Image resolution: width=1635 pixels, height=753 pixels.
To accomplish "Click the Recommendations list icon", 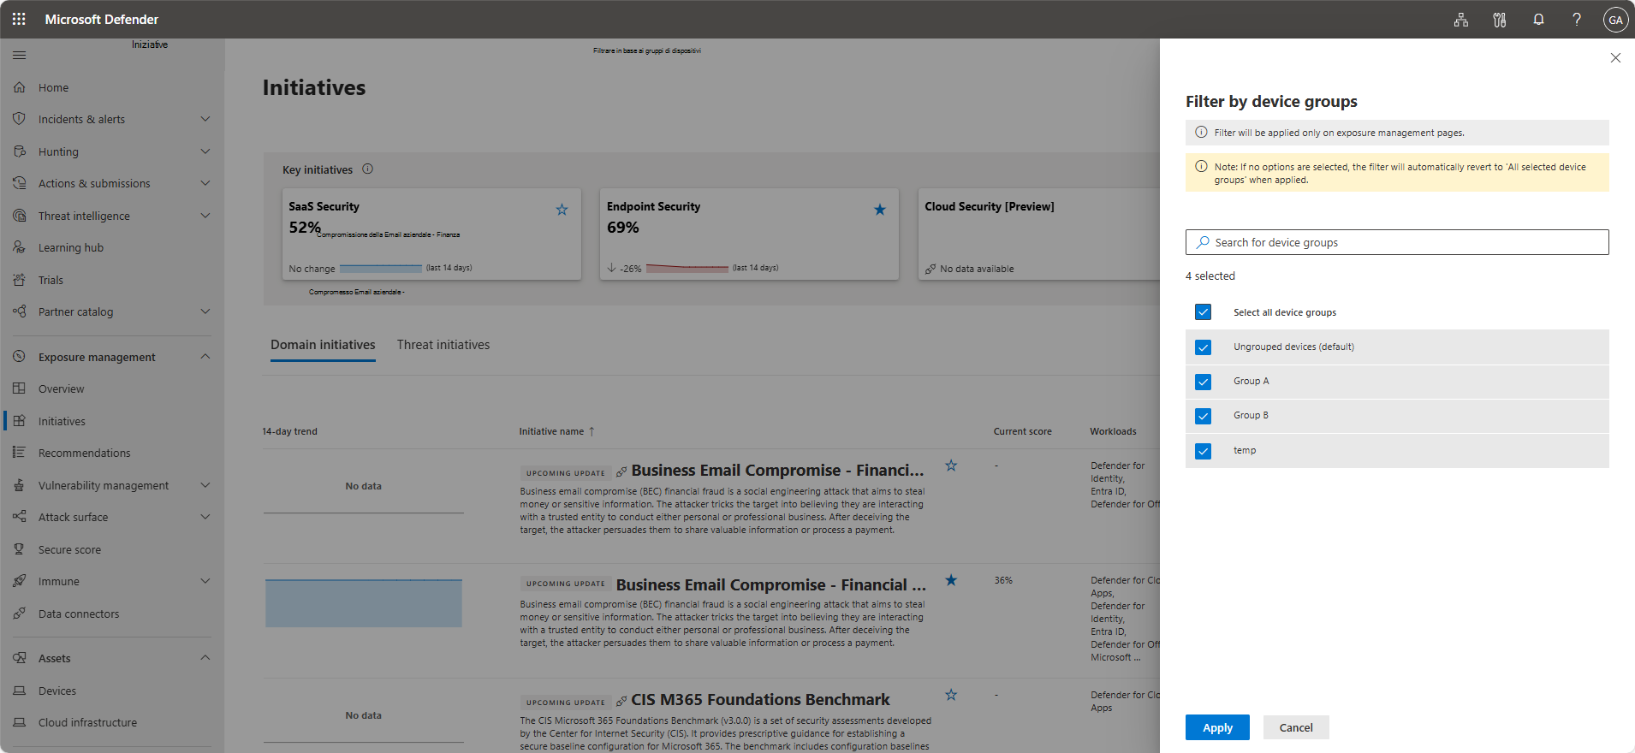I will click(x=19, y=453).
